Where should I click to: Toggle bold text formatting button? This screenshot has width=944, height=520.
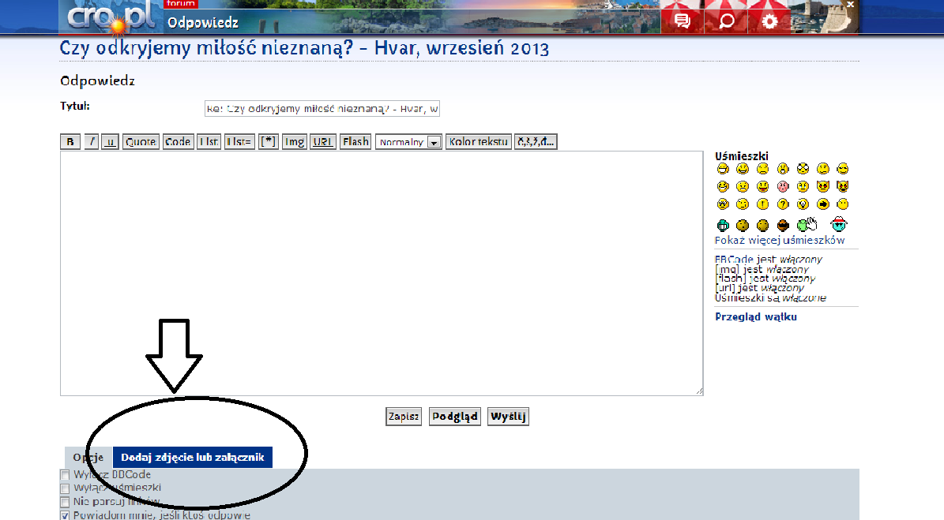pos(70,142)
